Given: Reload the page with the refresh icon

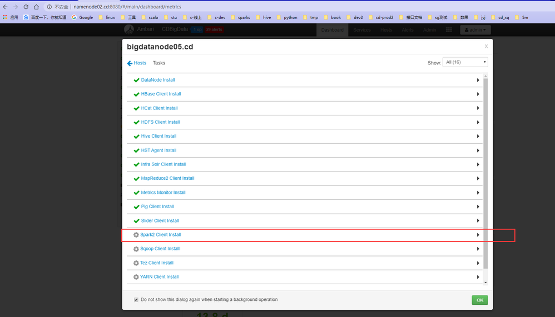Looking at the screenshot, I should 26,7.
